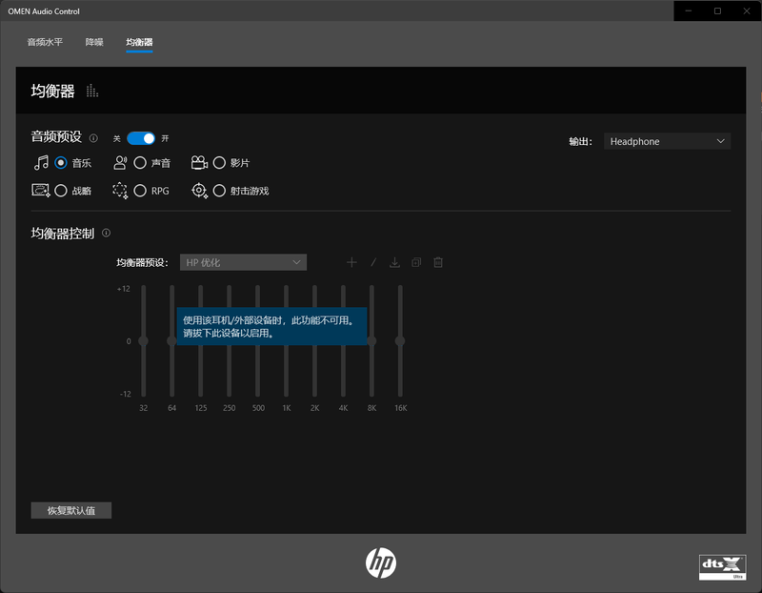This screenshot has height=593, width=762.
Task: Click the +12 scale label
Action: coord(124,289)
